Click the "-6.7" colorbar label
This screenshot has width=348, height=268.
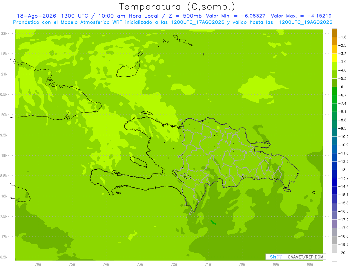click(342, 95)
